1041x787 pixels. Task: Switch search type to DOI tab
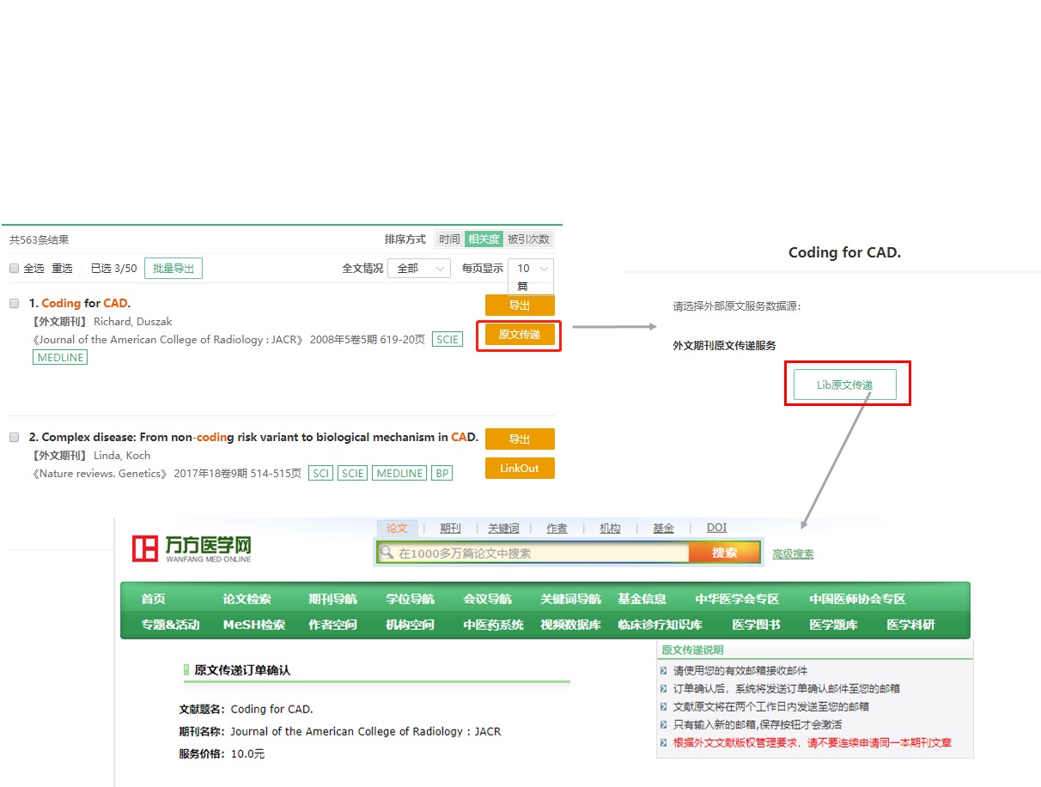[716, 529]
